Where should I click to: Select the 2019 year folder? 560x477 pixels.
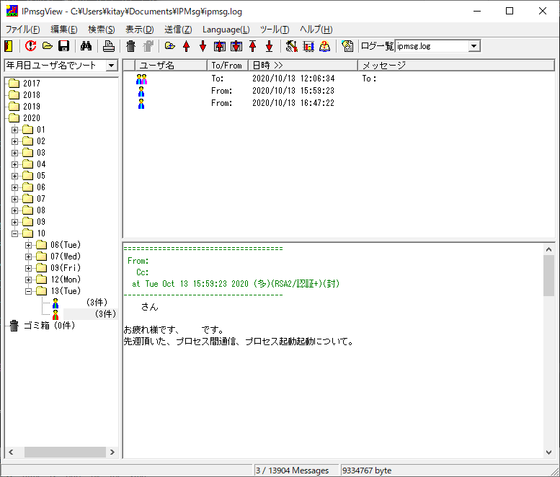coord(25,107)
